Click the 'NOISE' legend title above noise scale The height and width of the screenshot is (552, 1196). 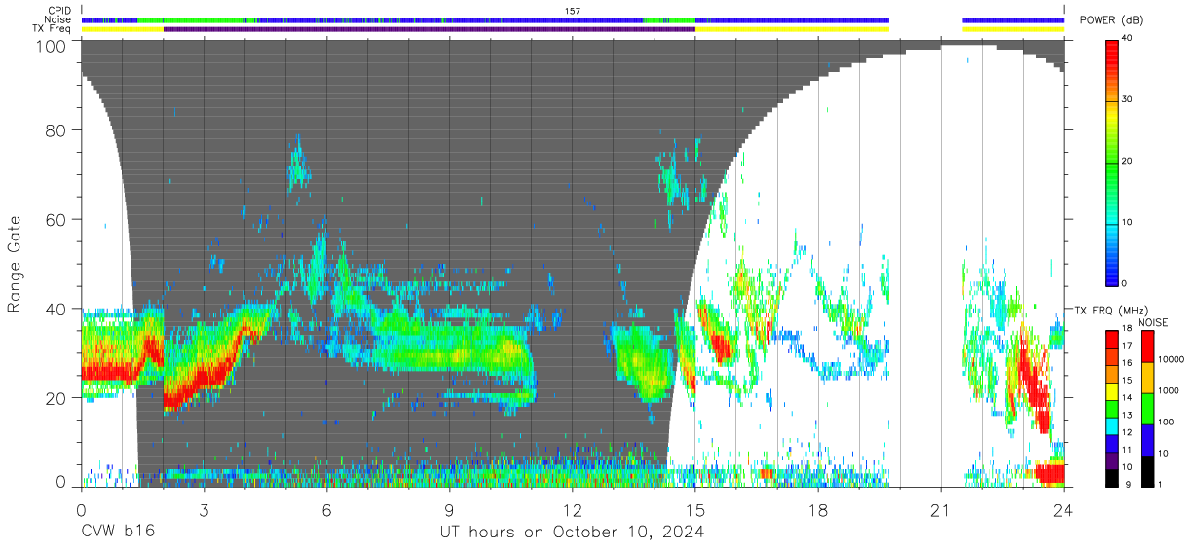1152,322
